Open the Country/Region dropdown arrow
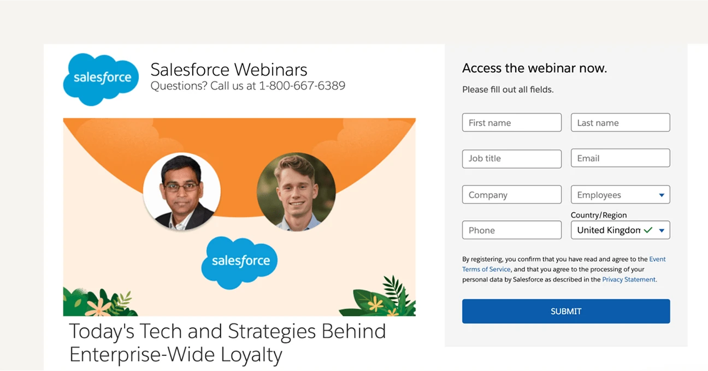This screenshot has width=708, height=371. tap(662, 230)
